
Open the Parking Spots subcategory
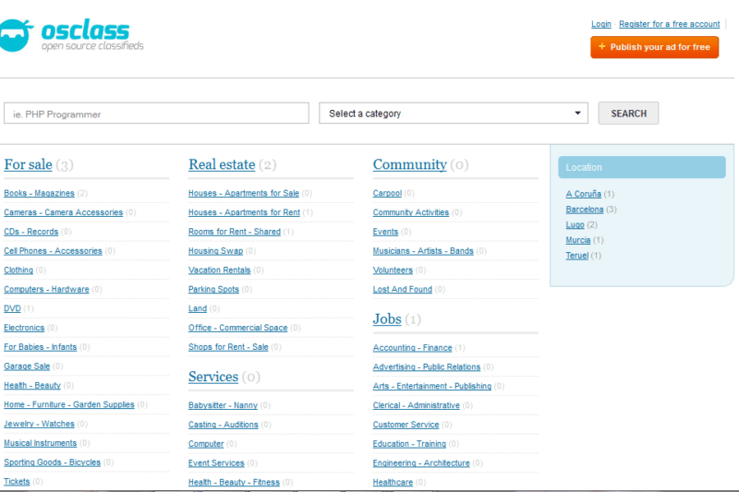[x=213, y=289]
